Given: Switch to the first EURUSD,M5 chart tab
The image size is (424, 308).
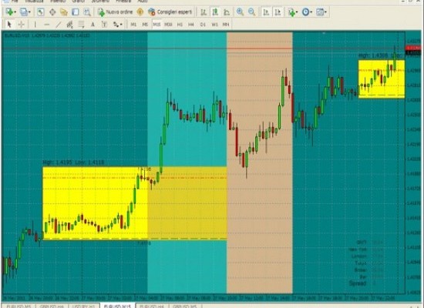Looking at the screenshot, I should coord(19,306).
